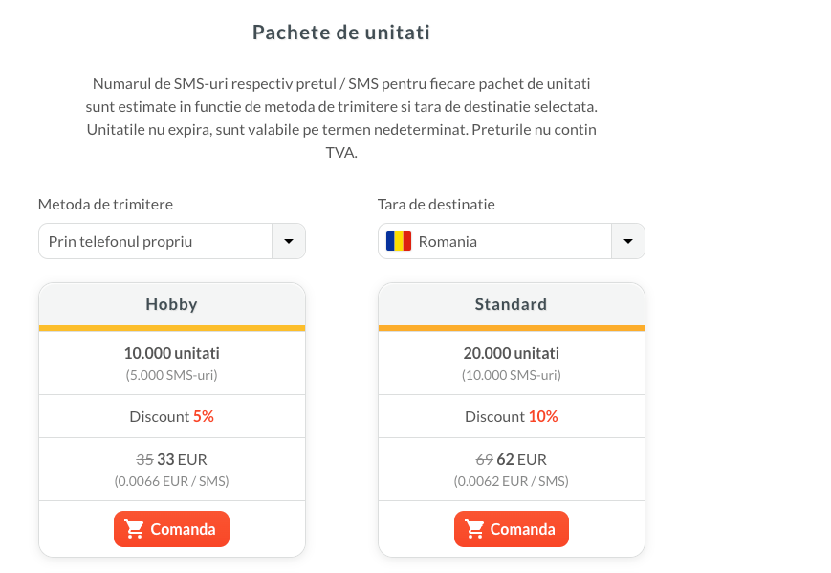831x573 pixels.
Task: Click the cart icon in Standard's Comanda button
Action: tap(474, 529)
